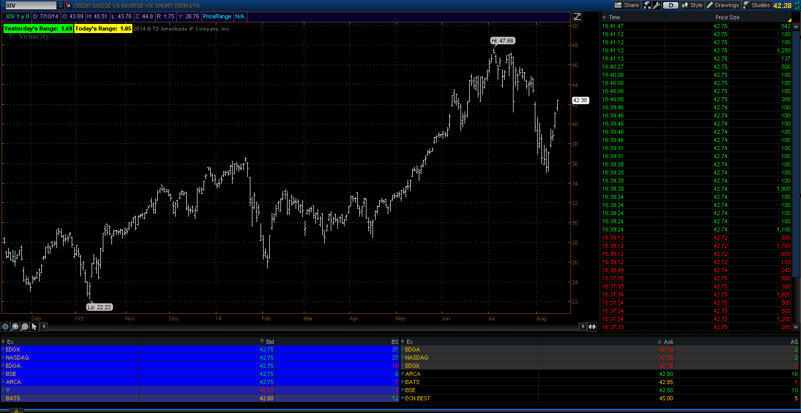Screen dimensions: 801x413
Task: Click the 16:37:33 Time & Sales row
Action: (x=697, y=327)
